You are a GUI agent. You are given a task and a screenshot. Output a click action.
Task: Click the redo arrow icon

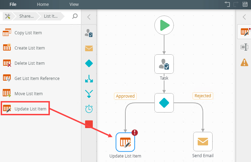click(x=236, y=4)
